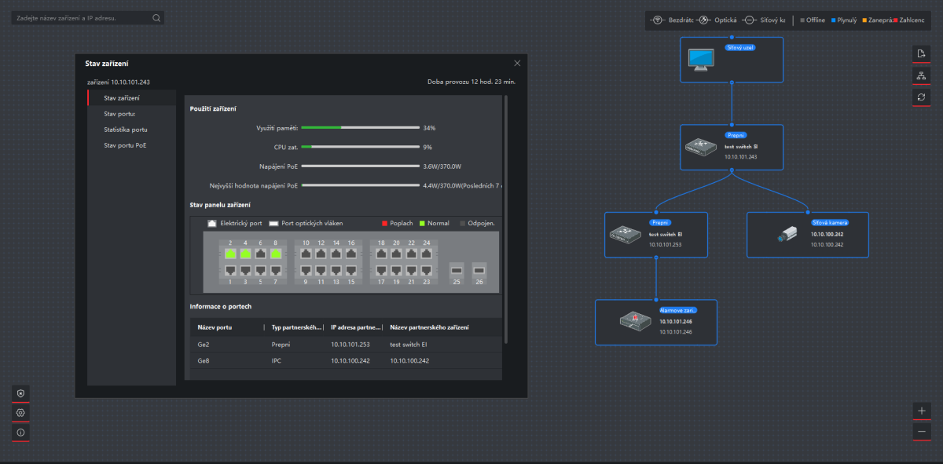Click green port 2 on the switch panel
The width and height of the screenshot is (943, 464).
pyautogui.click(x=231, y=254)
